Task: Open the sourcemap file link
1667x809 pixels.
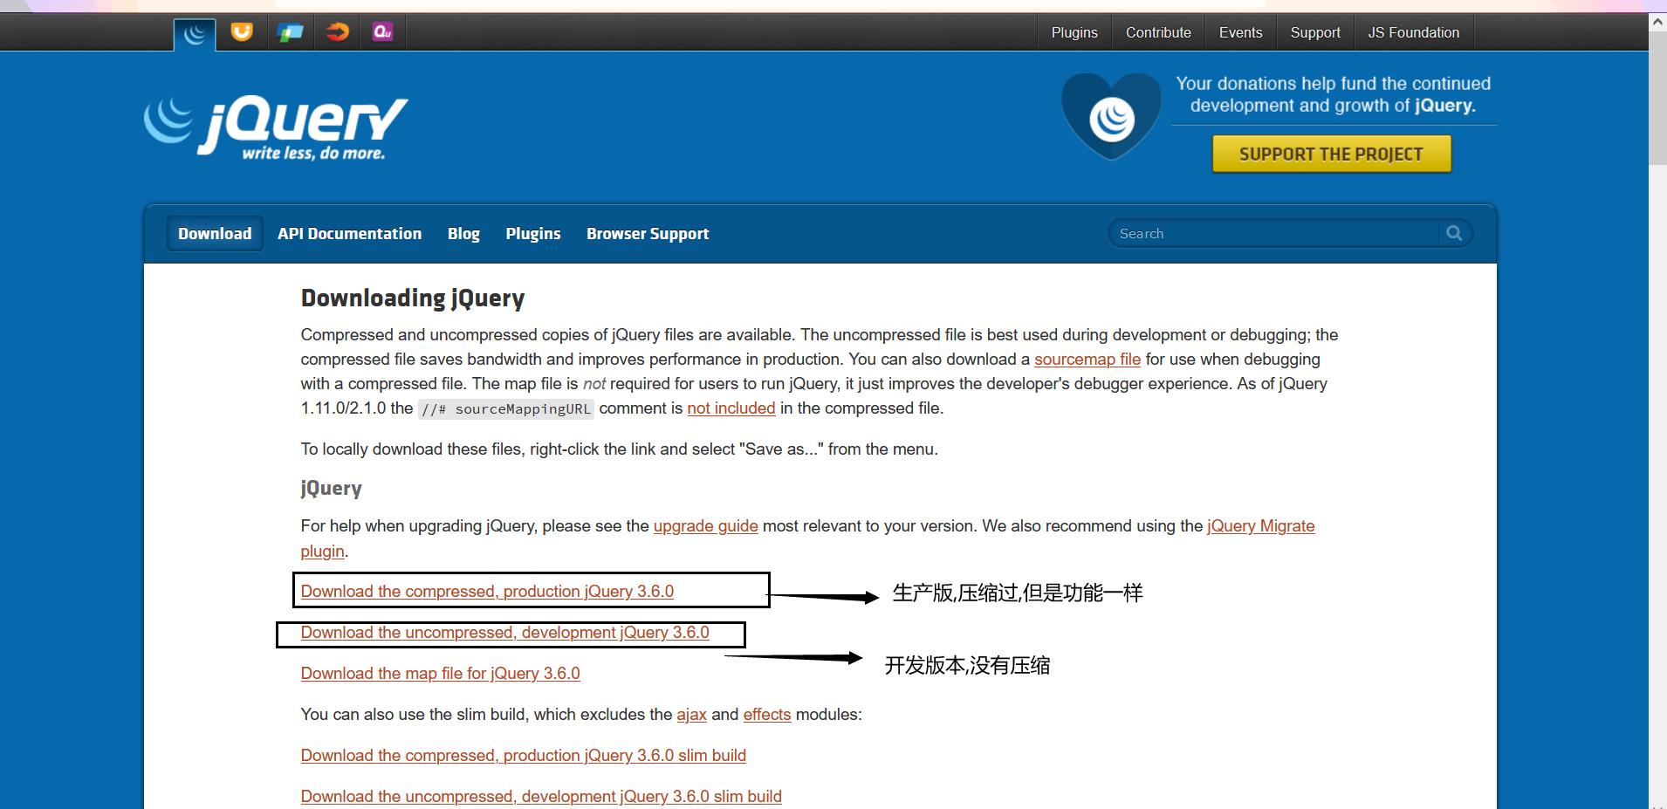Action: (1087, 359)
